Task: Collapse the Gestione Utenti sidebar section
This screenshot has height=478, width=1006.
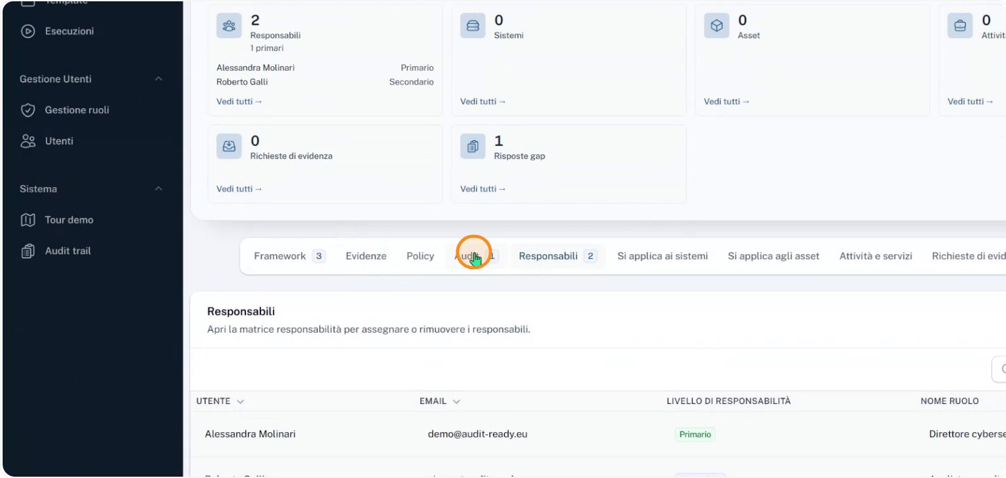Action: (x=158, y=79)
